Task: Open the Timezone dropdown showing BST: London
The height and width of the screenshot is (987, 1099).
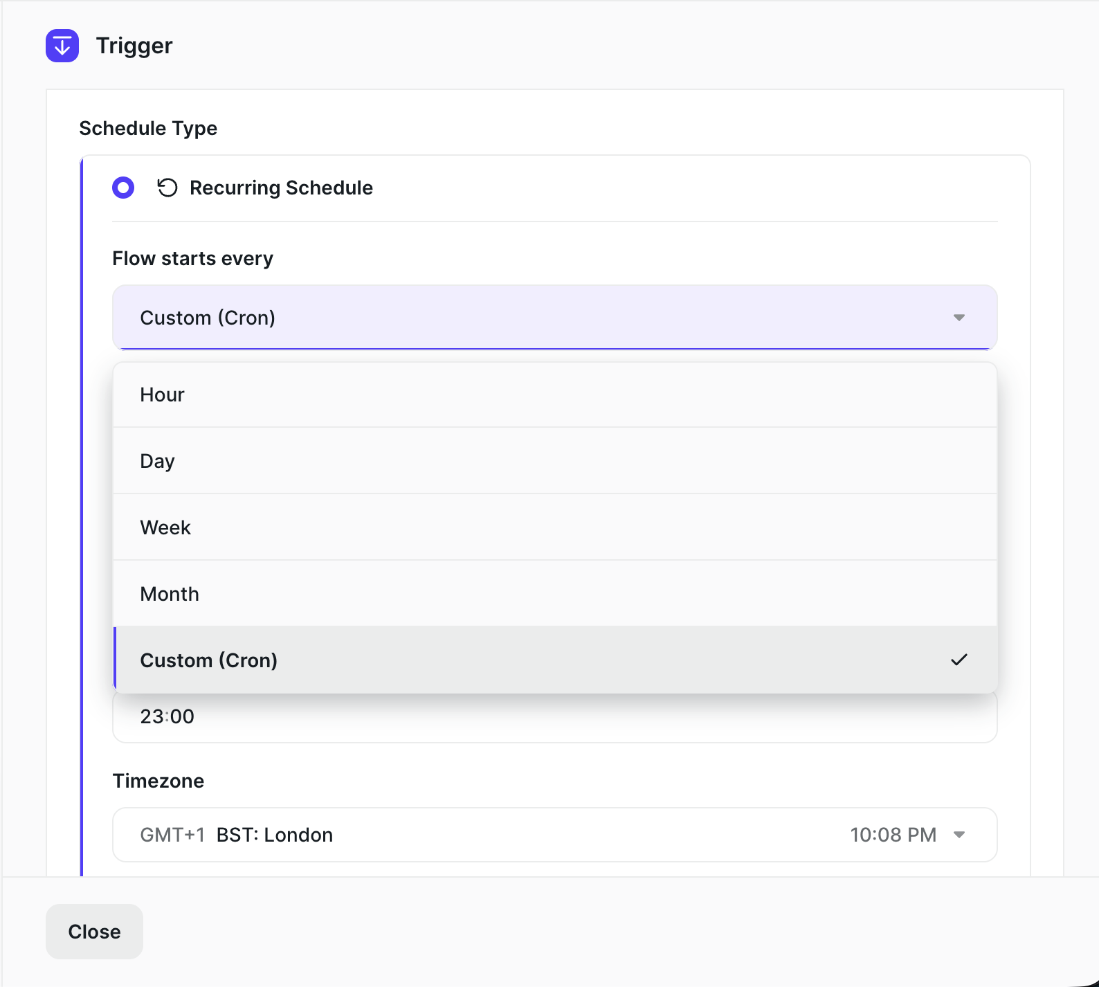Action: [x=554, y=835]
